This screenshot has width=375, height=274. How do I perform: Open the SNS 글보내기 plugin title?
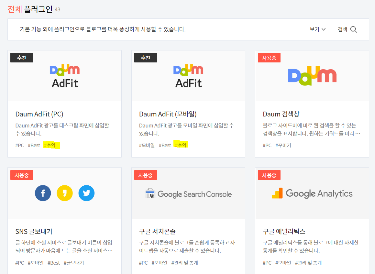pos(34,231)
